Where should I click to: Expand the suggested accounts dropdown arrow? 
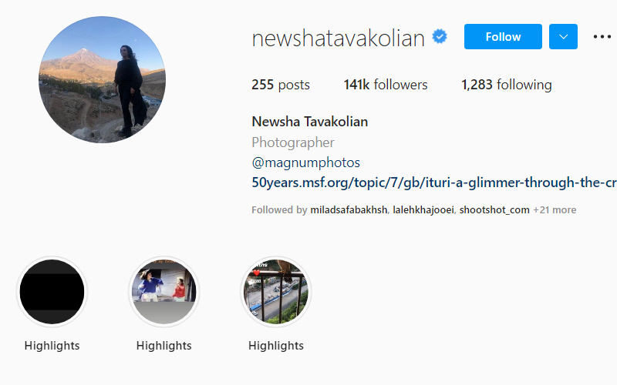563,36
